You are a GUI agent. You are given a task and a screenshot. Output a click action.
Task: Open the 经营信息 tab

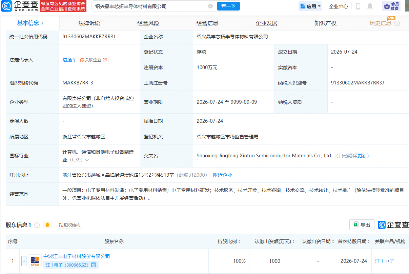click(207, 23)
